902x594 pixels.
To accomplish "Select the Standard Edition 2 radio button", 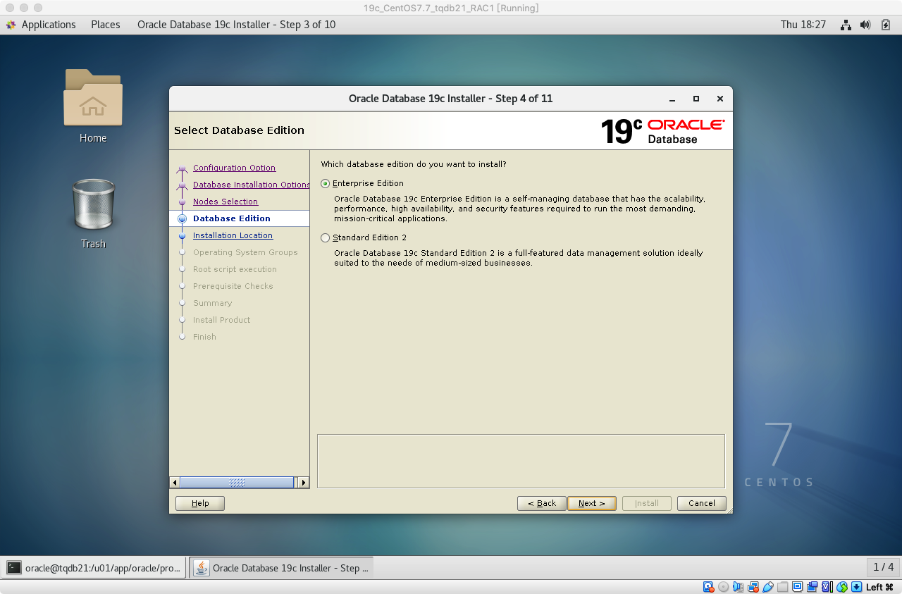I will (325, 237).
